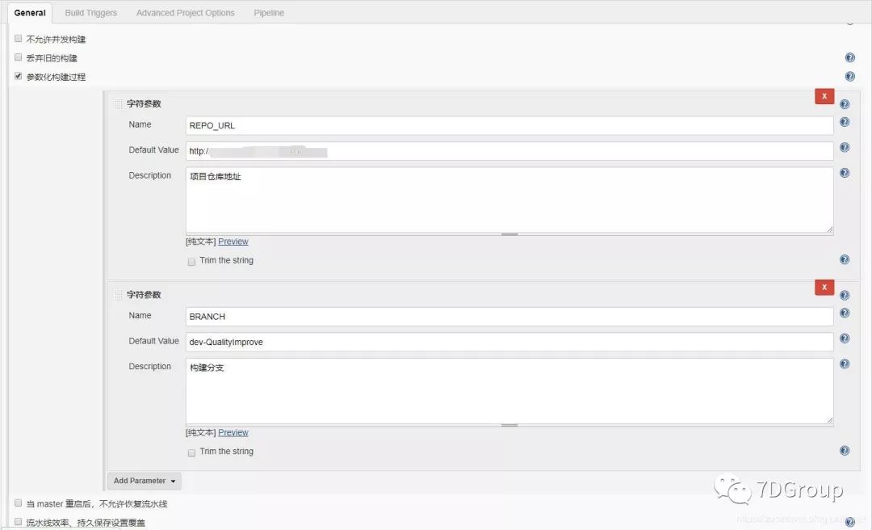This screenshot has height=530, width=872.
Task: Focus the http:// Default Value input
Action: [x=509, y=151]
